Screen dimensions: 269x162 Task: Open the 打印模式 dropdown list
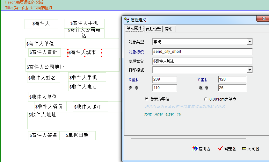point(250,70)
